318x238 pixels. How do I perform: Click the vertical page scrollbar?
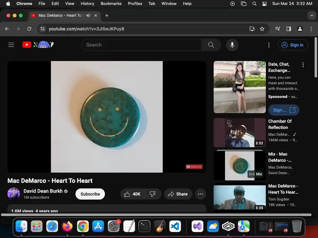click(316, 57)
